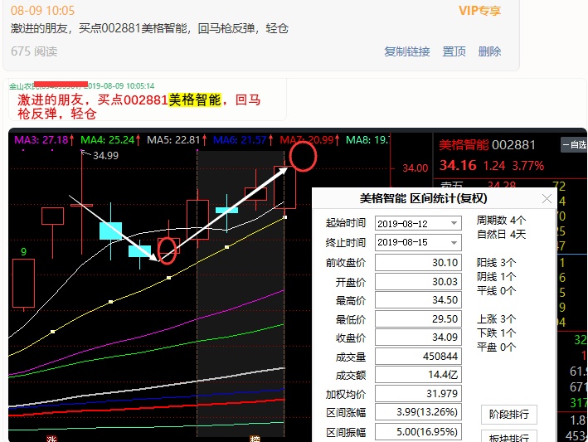This screenshot has height=442, width=588.
Task: Click the 置顶 link
Action: pyautogui.click(x=454, y=51)
